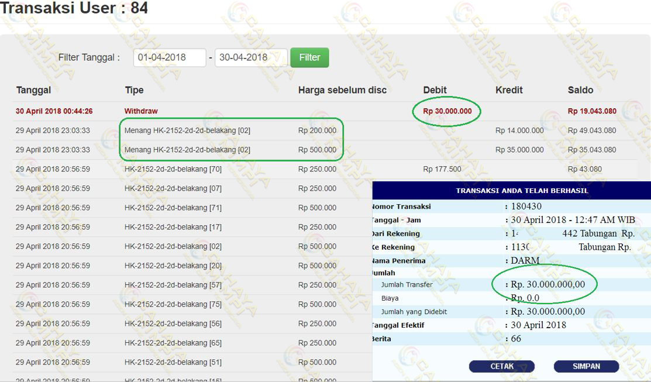651x382 pixels.
Task: Click the Rp 30.000.000 debit amount
Action: tap(447, 111)
